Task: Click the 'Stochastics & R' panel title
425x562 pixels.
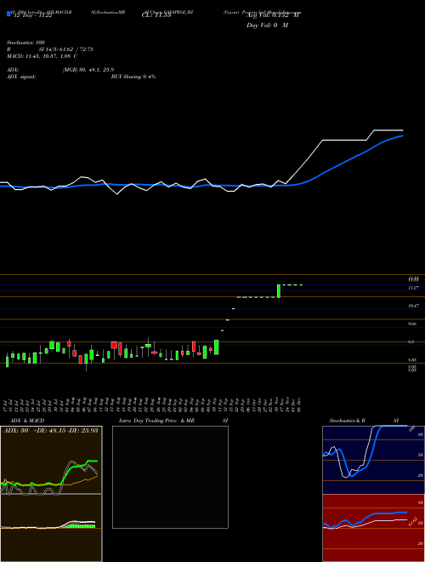Action: [x=348, y=421]
